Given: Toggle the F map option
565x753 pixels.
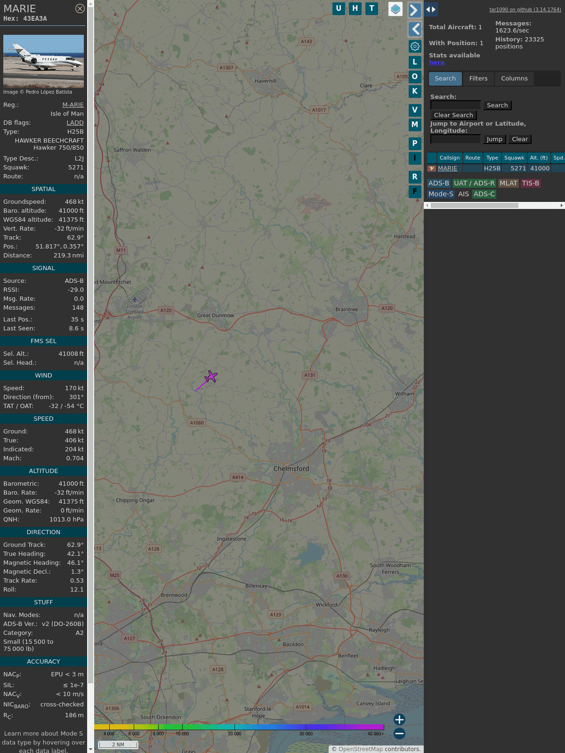Looking at the screenshot, I should pos(415,192).
